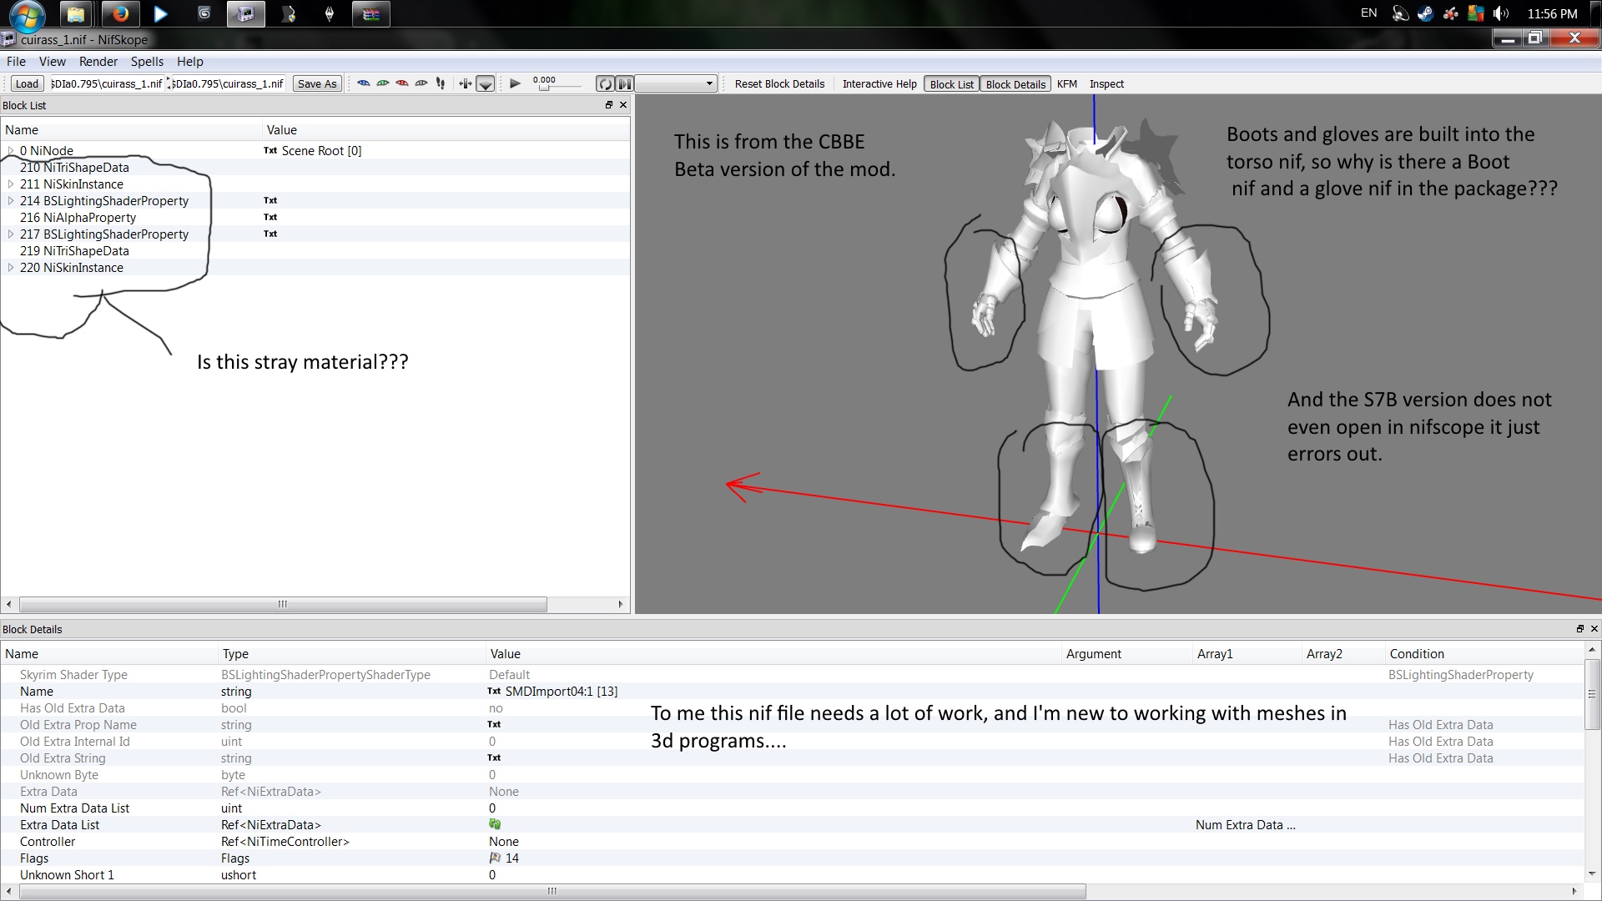
Task: Click the Flags value flag icon
Action: tap(495, 858)
